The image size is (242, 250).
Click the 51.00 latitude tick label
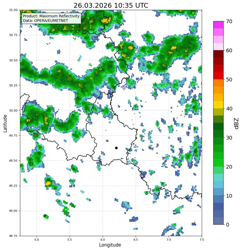[13, 10]
